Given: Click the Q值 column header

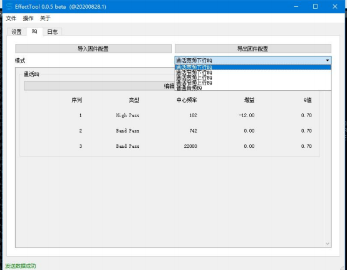Looking at the screenshot, I should tap(308, 100).
